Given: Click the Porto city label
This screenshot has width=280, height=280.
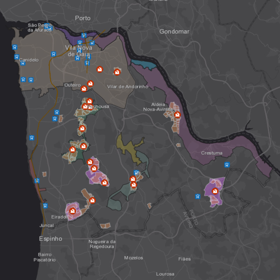Looking at the screenshot, I should pyautogui.click(x=83, y=18).
